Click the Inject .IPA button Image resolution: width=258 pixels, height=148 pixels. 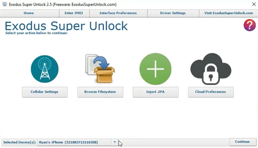pyautogui.click(x=156, y=92)
